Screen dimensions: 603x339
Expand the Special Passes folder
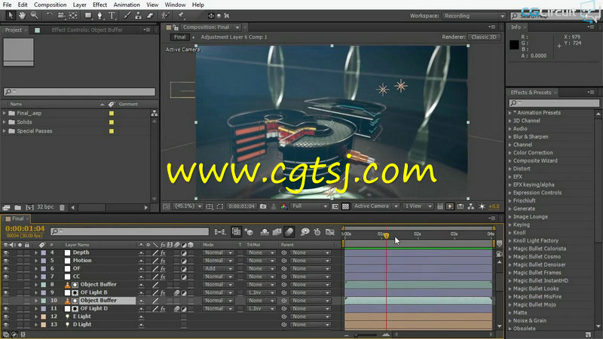5,131
